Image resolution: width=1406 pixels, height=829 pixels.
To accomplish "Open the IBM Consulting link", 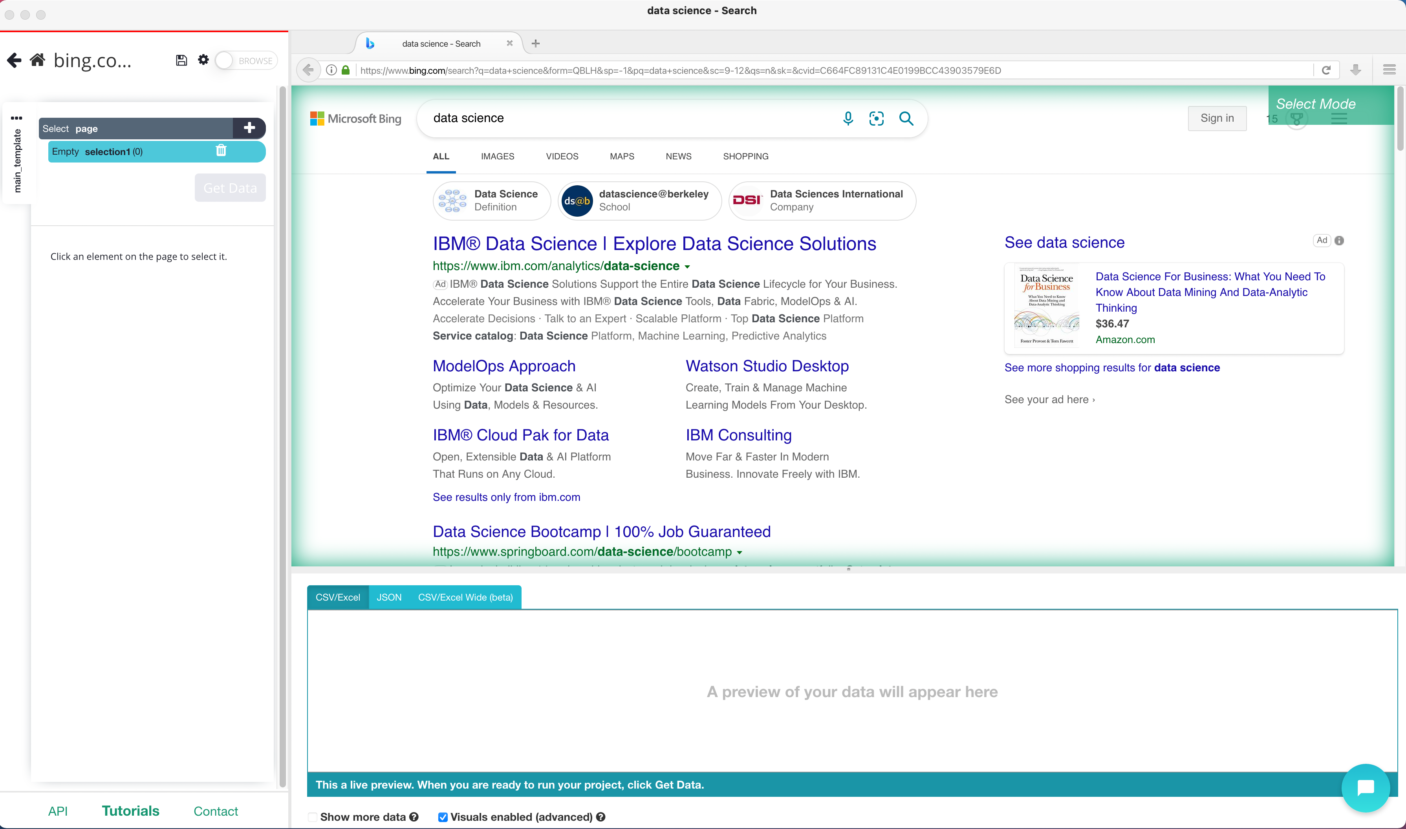I will point(739,435).
